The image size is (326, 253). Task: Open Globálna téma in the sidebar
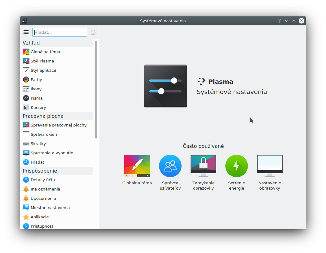56,52
